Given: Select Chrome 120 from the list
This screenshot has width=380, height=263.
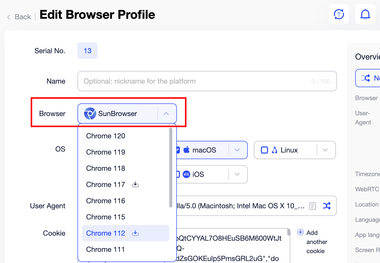Looking at the screenshot, I should coord(106,136).
